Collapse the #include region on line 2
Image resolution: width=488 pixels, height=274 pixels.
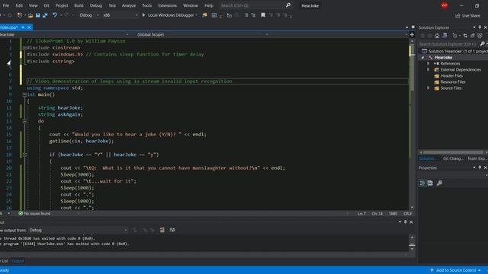point(24,48)
